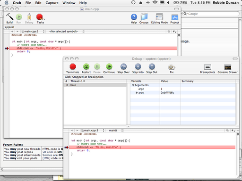Image resolution: width=242 pixels, height=181 pixels.
Task: Open Help in main.cpp toolbar
Action: point(134,17)
